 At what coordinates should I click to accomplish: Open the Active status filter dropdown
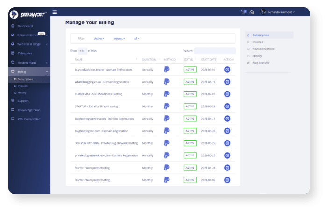click(x=99, y=39)
